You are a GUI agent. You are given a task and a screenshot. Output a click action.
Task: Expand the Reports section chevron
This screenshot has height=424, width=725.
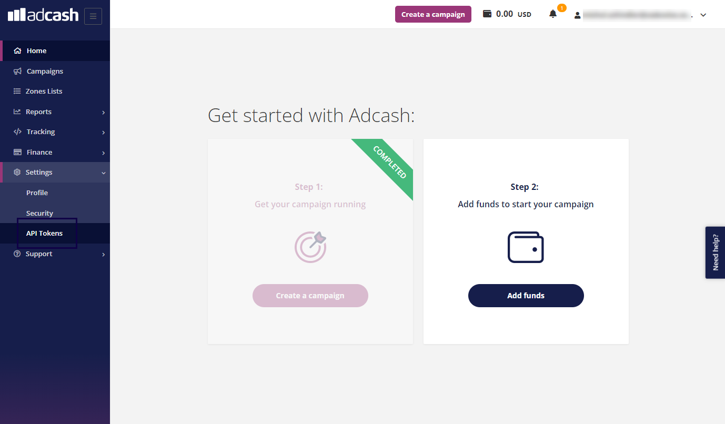click(103, 112)
